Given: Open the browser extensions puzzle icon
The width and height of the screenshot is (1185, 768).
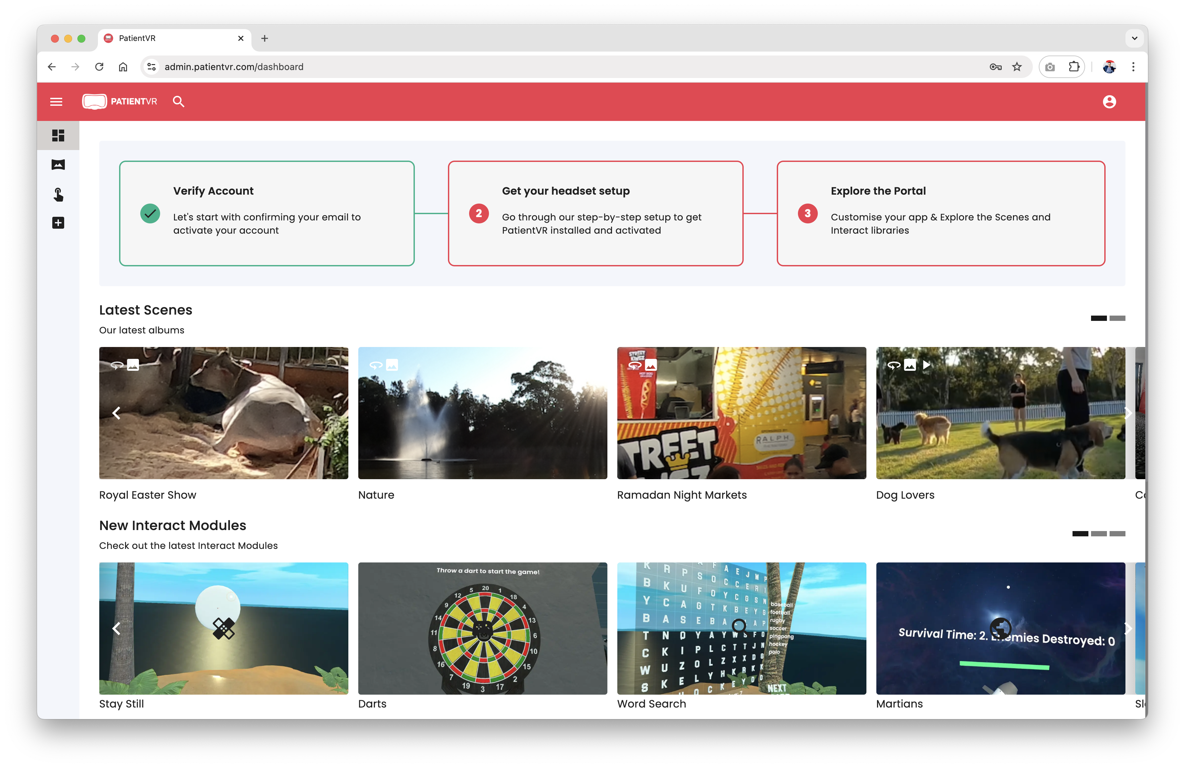Looking at the screenshot, I should click(1074, 67).
